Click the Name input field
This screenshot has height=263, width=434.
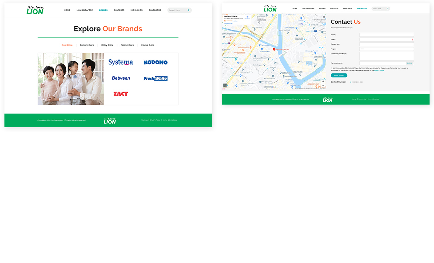(x=386, y=35)
